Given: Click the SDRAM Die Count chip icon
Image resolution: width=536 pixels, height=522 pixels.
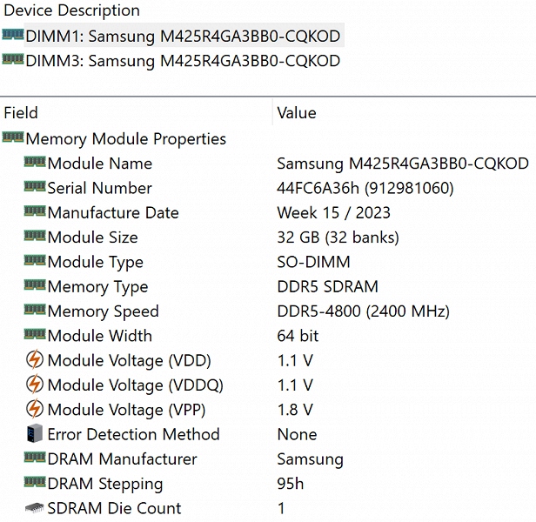Looking at the screenshot, I should click(x=35, y=508).
